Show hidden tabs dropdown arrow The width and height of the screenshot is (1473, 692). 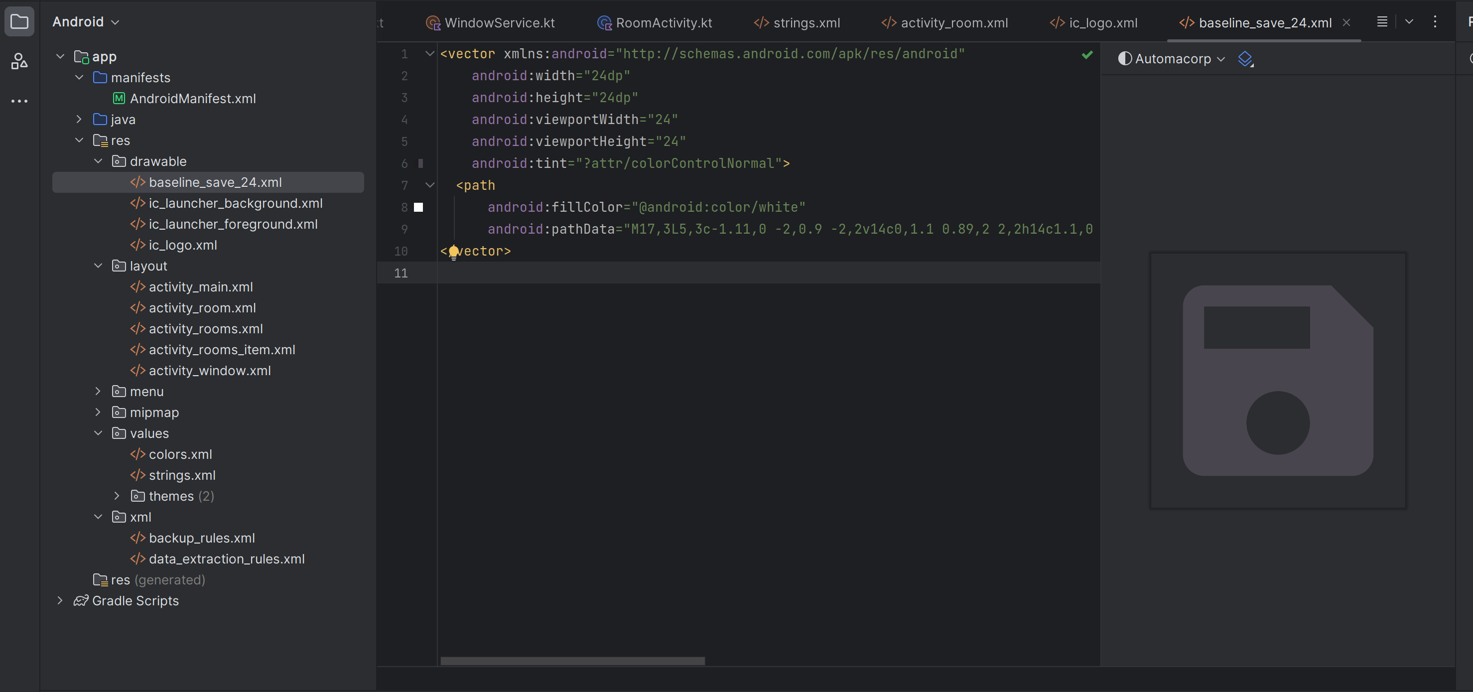point(1409,22)
